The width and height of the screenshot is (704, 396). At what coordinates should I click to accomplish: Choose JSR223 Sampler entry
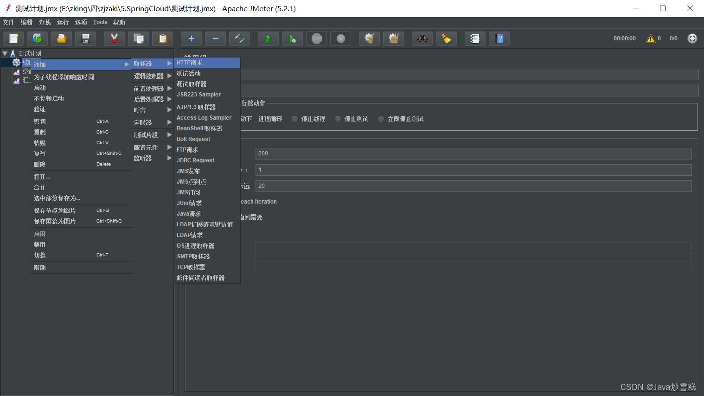[207, 95]
